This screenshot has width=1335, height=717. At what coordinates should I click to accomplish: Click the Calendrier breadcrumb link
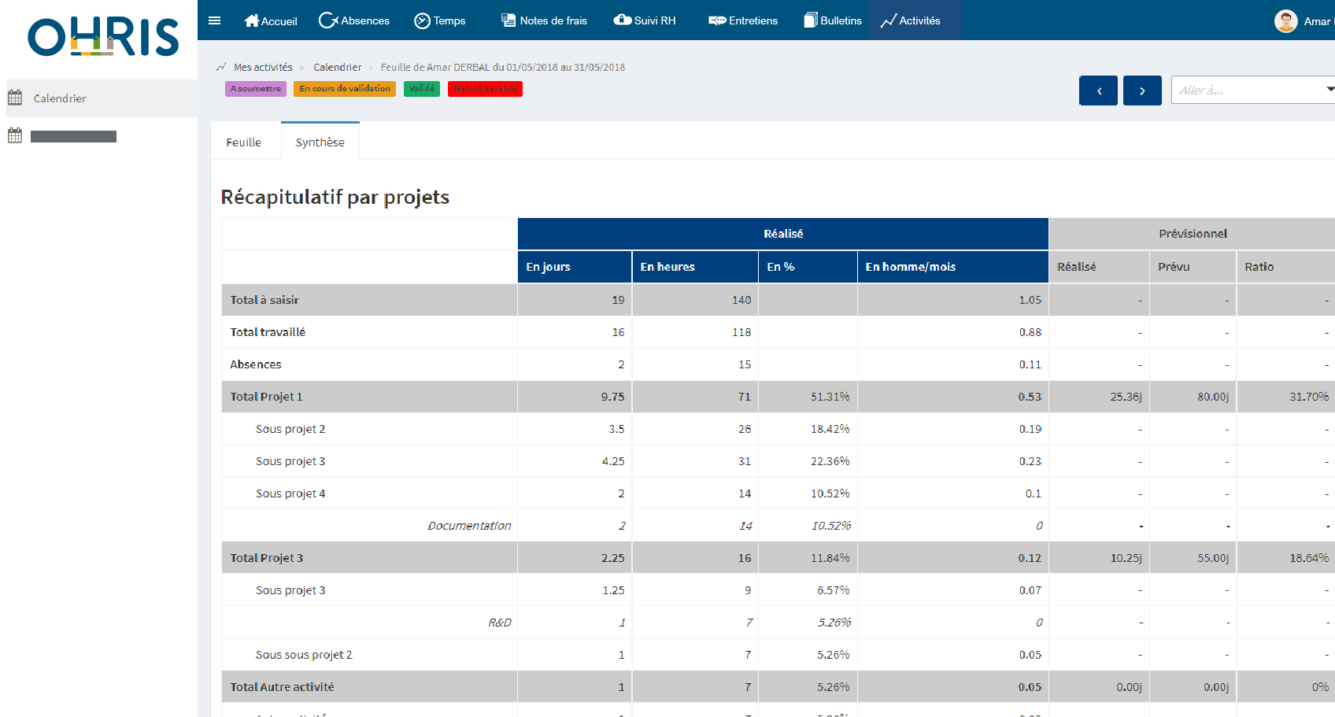tap(337, 68)
